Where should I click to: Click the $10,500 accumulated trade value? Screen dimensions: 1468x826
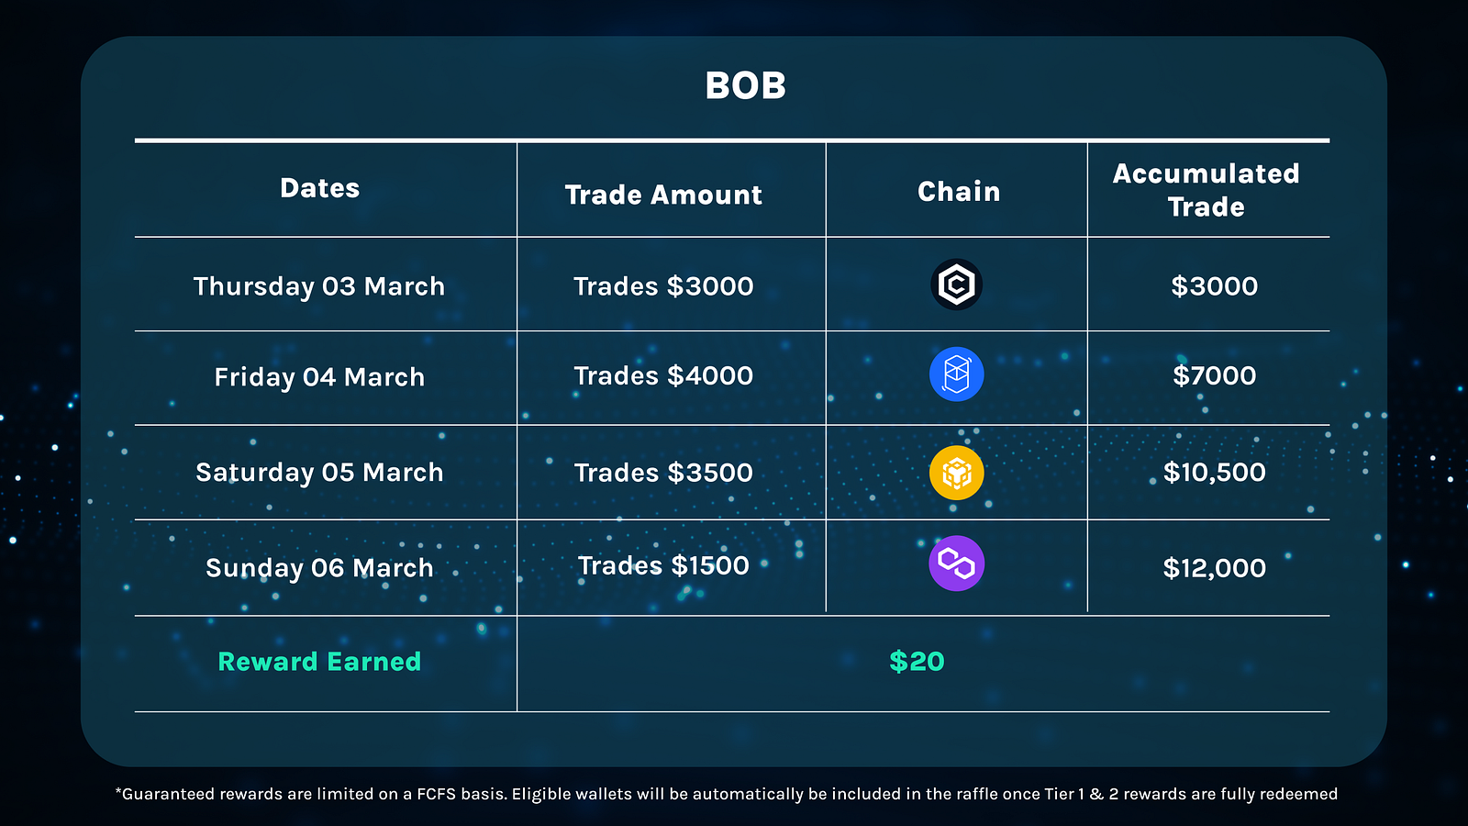click(x=1214, y=473)
